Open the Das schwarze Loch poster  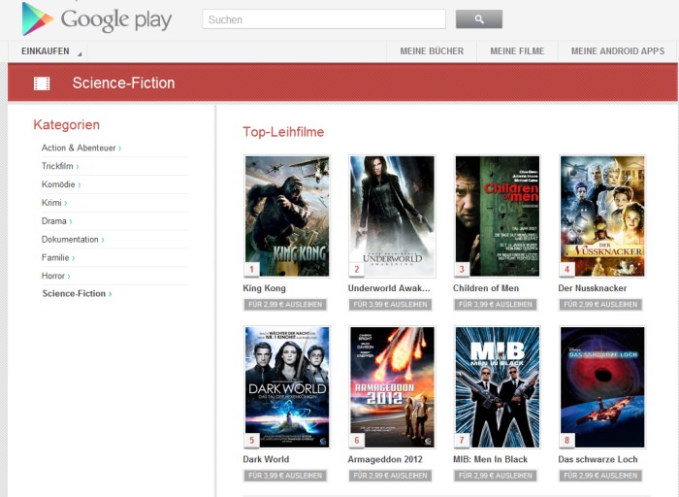pos(602,387)
